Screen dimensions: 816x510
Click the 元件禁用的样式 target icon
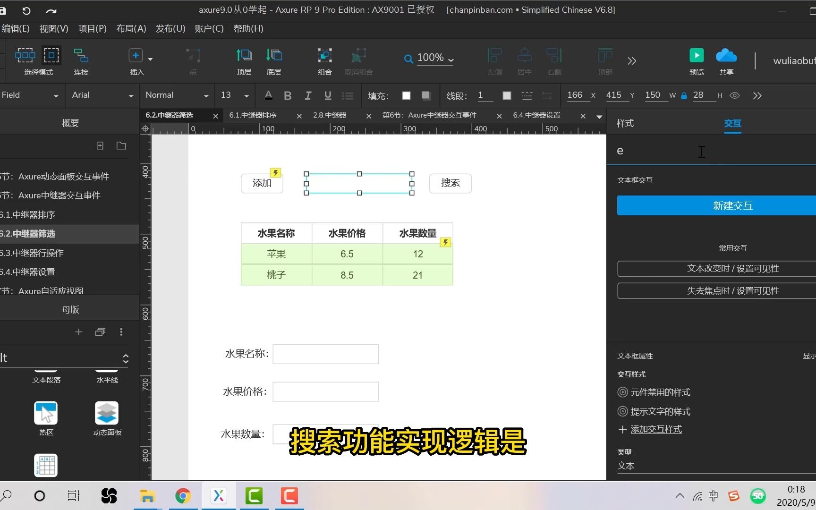(623, 392)
